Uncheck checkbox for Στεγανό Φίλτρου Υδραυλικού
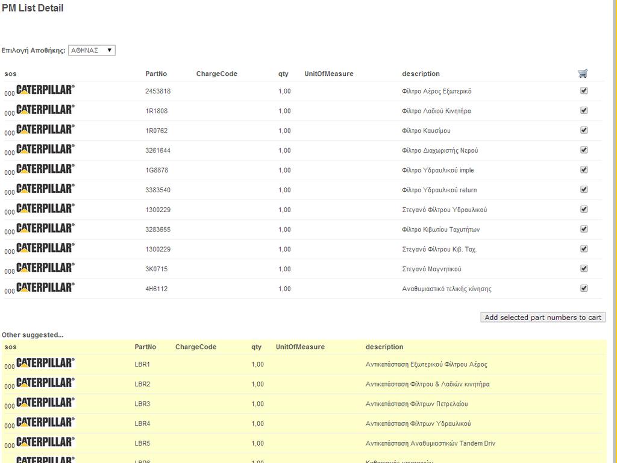Image resolution: width=617 pixels, height=463 pixels. pos(584,209)
